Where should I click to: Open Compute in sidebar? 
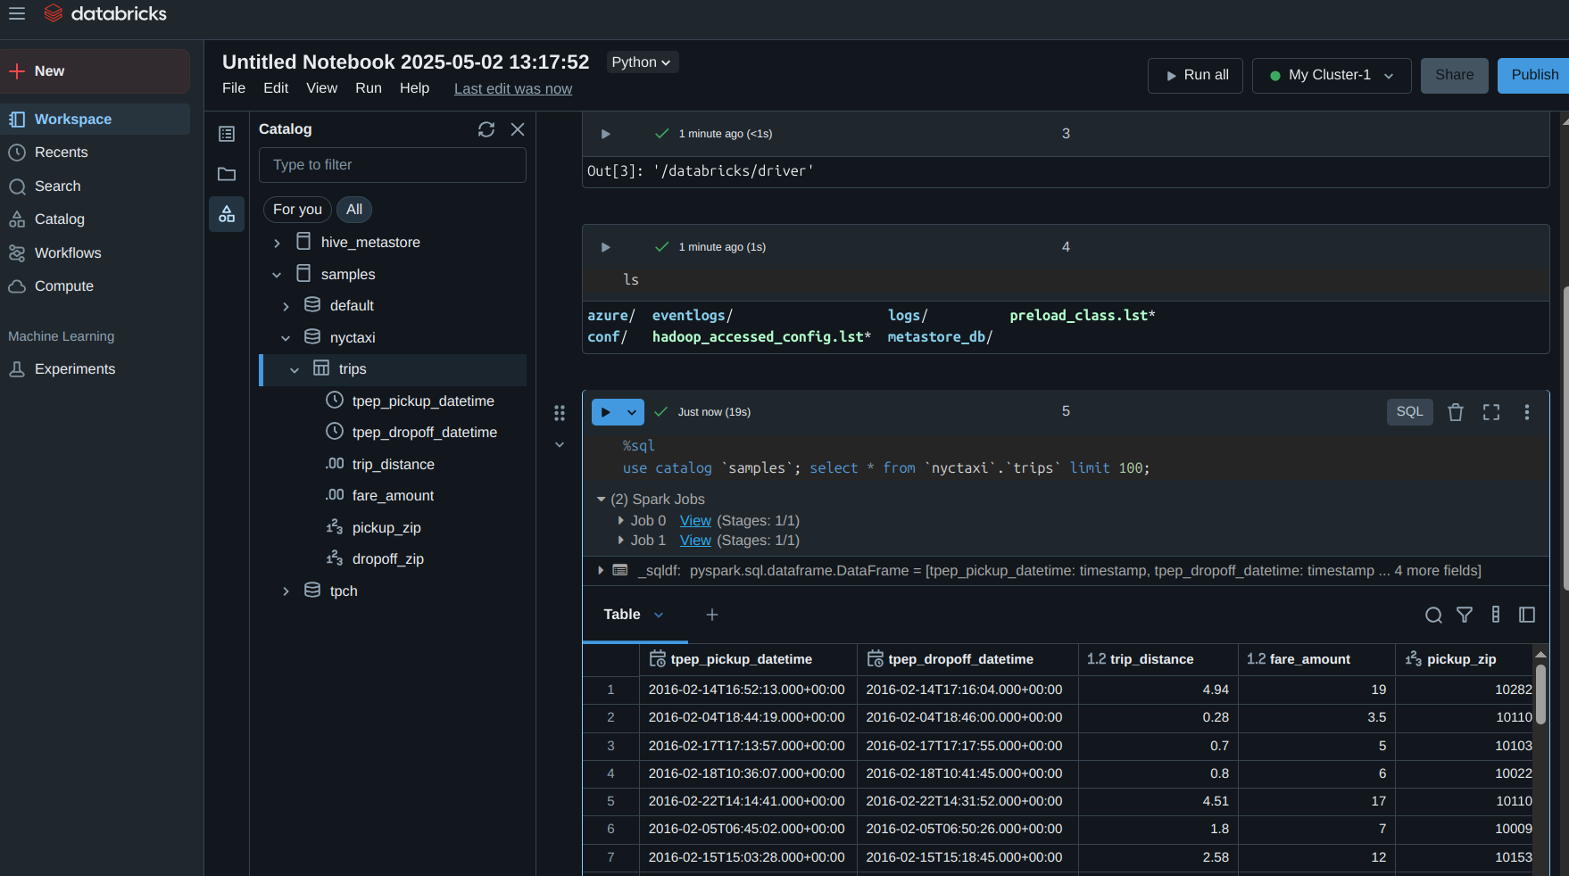pos(95,286)
